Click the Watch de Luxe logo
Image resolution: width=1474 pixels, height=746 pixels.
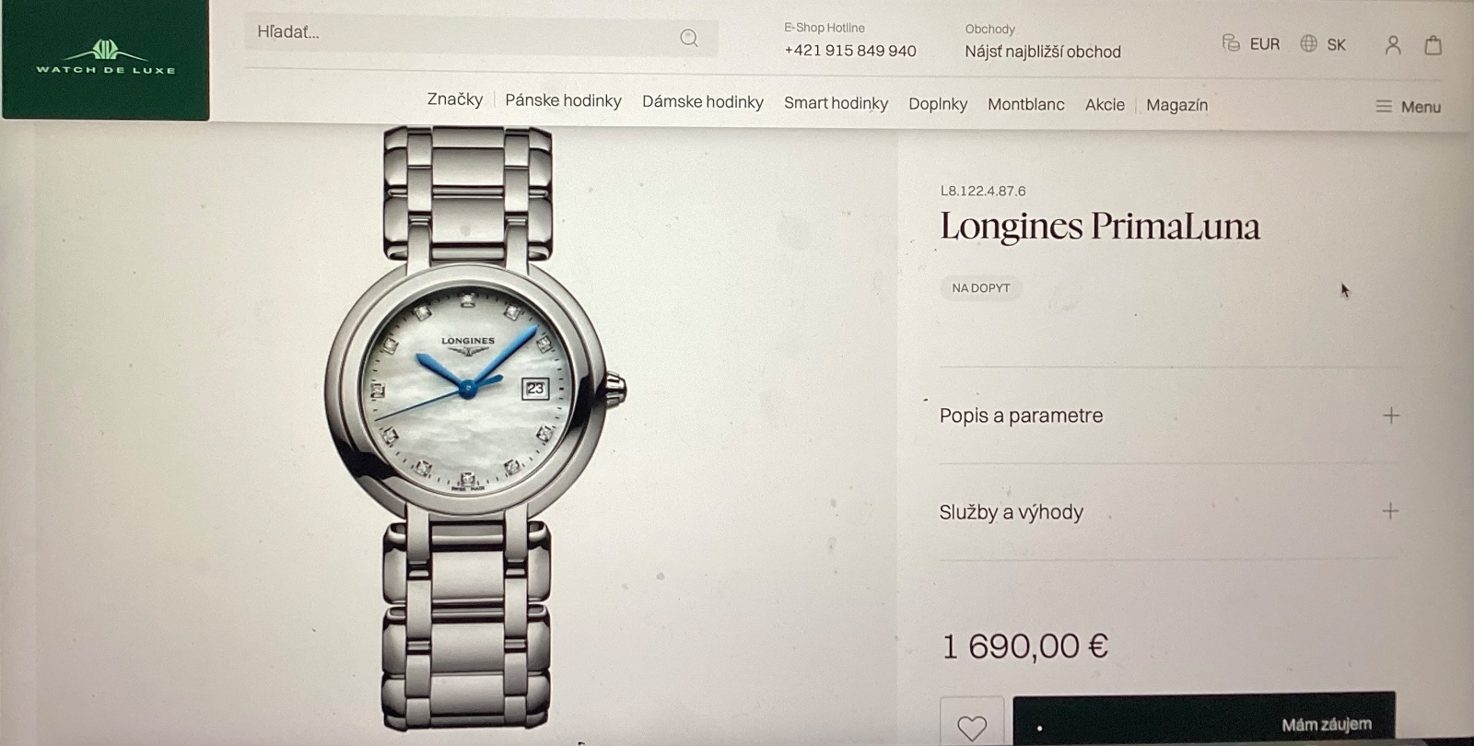tap(105, 60)
